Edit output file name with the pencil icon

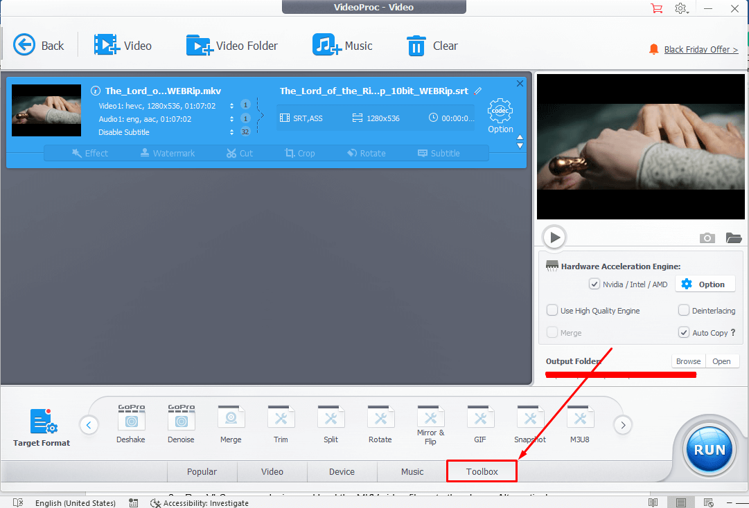coord(477,91)
